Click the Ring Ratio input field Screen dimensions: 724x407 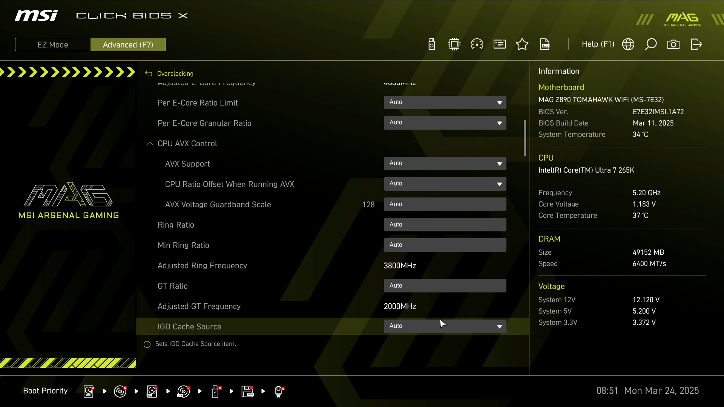tap(445, 225)
